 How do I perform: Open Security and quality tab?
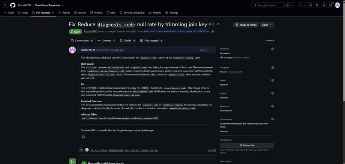132,12
